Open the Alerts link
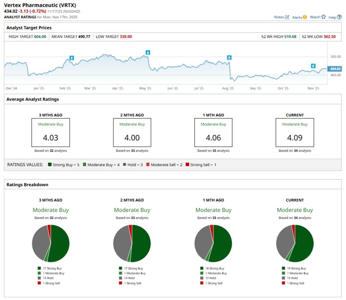This screenshot has width=346, height=300. click(297, 17)
